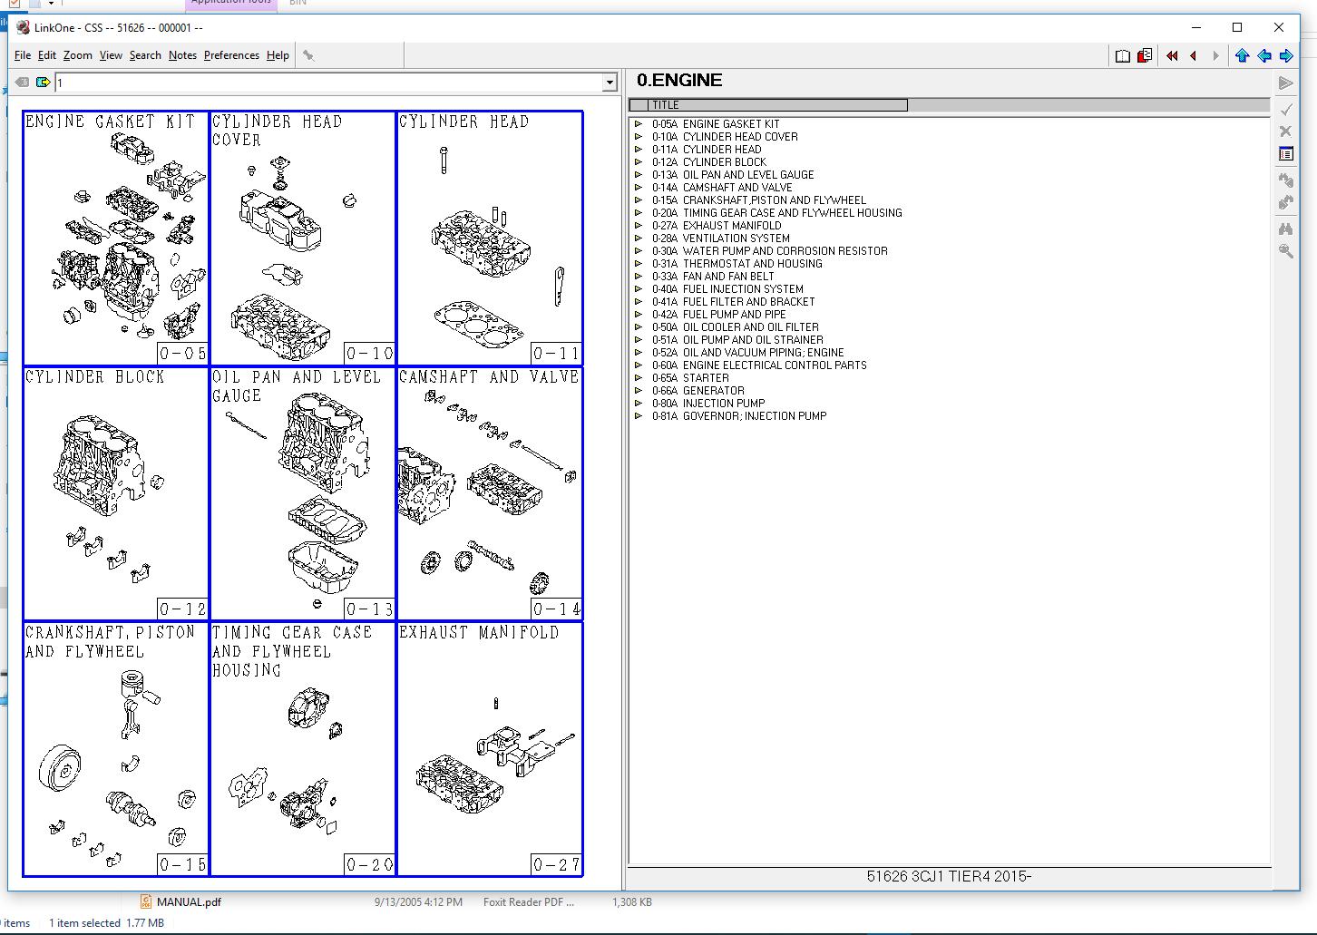The width and height of the screenshot is (1317, 935).
Task: Jump back using the double-arrow rewind icon
Action: [1171, 55]
